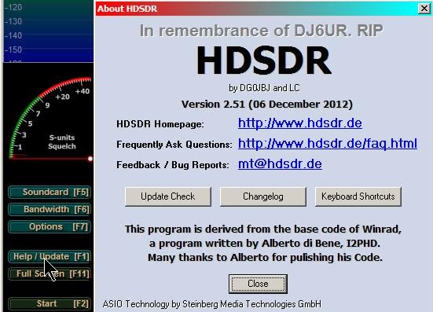Click the Update Check button
Screen dimensions: 433x312
(x=168, y=196)
